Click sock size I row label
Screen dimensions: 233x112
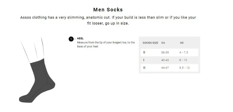(x=144, y=60)
